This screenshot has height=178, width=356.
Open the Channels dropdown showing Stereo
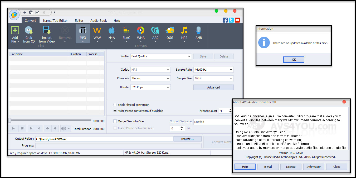pos(151,78)
